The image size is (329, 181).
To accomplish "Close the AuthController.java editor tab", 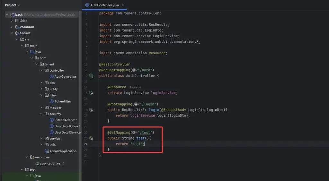I will click(123, 5).
